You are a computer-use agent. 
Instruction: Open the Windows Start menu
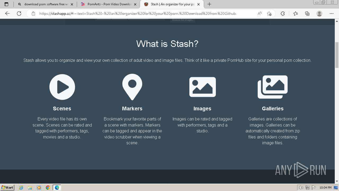[7, 187]
